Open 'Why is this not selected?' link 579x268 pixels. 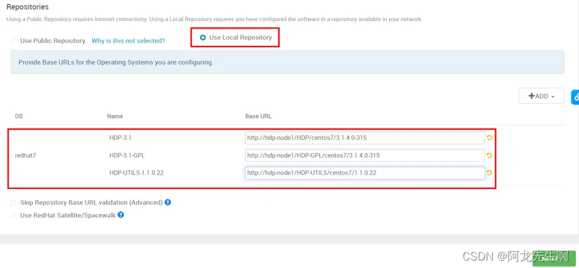coord(128,40)
